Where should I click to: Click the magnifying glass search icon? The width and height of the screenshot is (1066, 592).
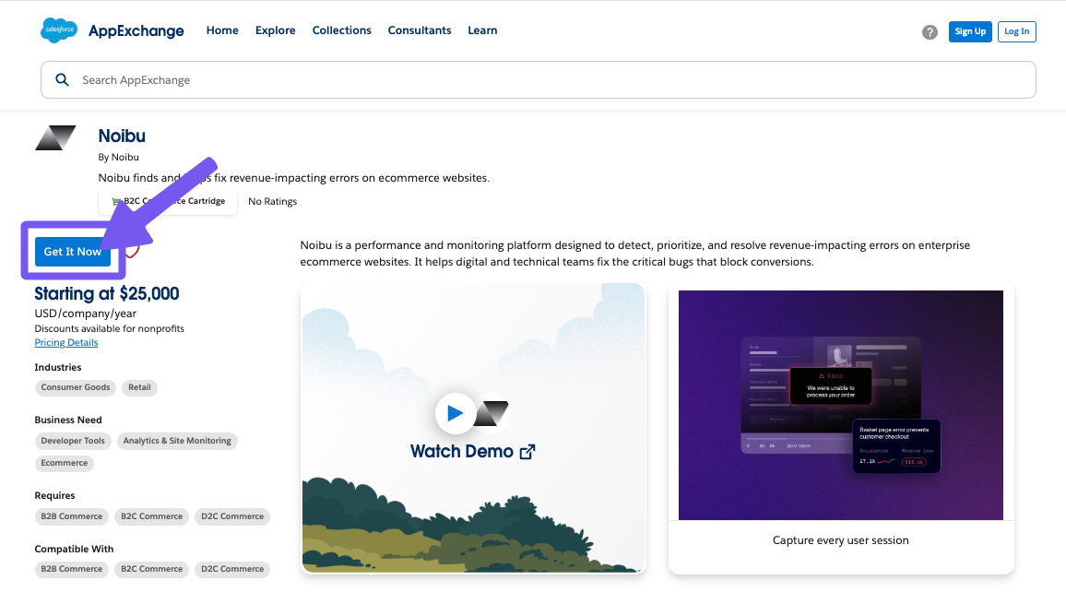click(x=63, y=80)
